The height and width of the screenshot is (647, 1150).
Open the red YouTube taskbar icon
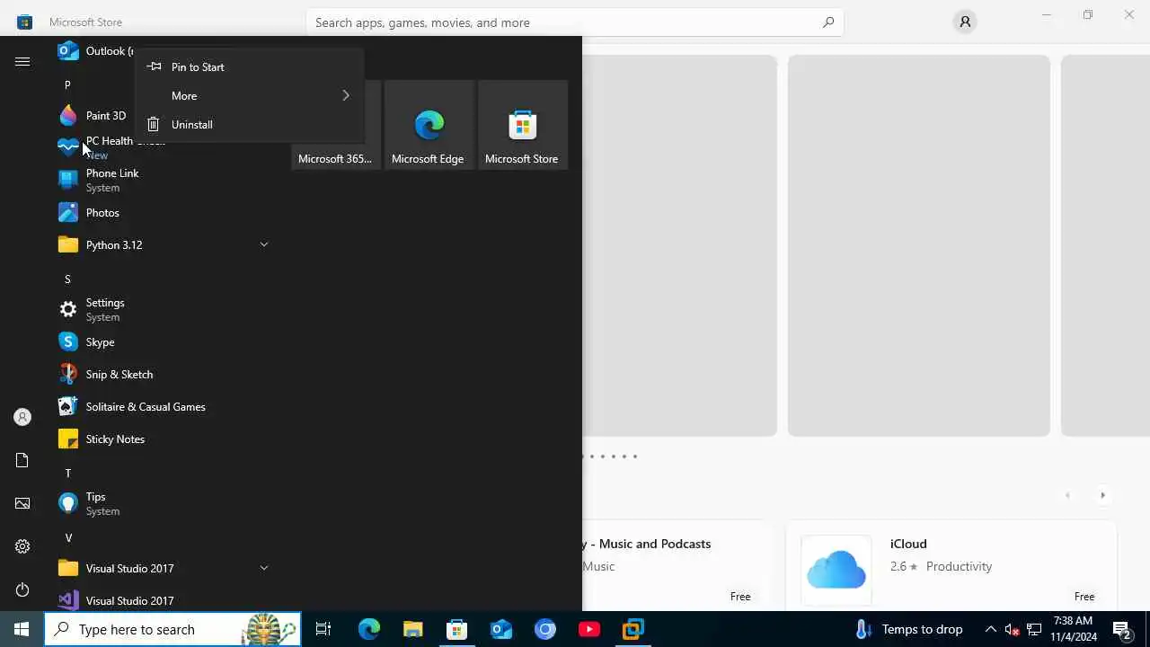pyautogui.click(x=589, y=629)
